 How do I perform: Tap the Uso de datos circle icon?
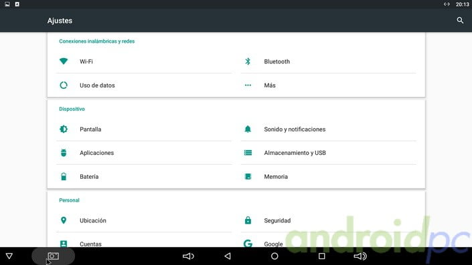coord(64,85)
